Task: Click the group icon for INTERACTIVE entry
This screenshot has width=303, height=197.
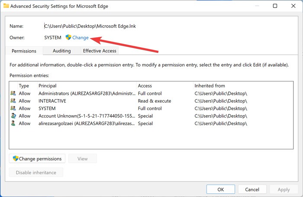Action: pyautogui.click(x=13, y=101)
